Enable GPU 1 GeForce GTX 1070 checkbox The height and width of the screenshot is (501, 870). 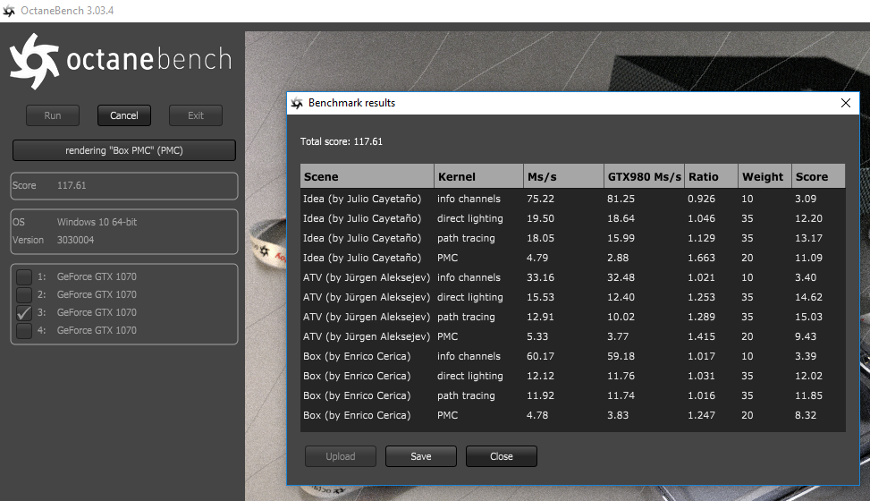[x=24, y=276]
